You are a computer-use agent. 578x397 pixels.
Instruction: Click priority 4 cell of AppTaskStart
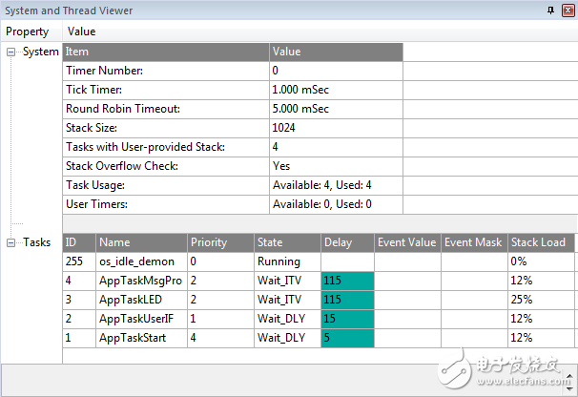coord(220,338)
